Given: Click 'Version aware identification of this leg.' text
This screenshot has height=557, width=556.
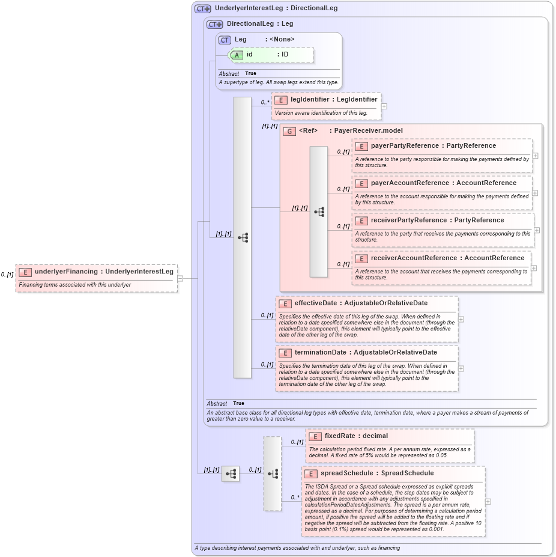Looking at the screenshot, I should click(321, 113).
